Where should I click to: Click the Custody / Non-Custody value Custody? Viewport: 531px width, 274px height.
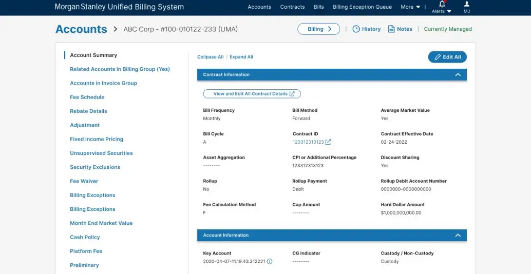tap(390, 262)
